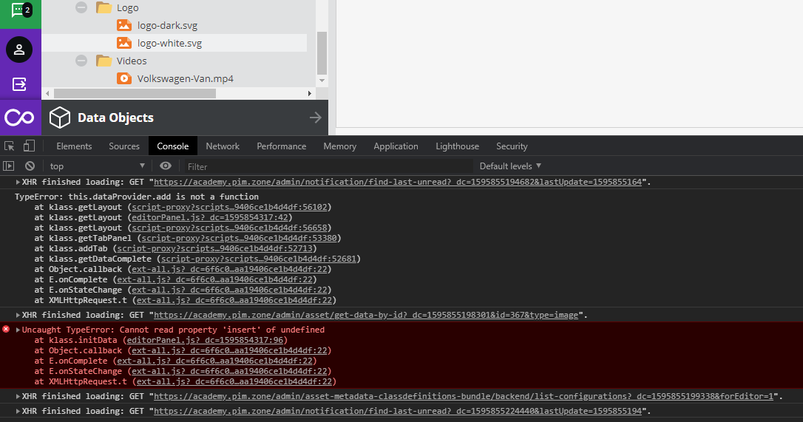Click the red error icon
This screenshot has width=803, height=422.
point(6,329)
